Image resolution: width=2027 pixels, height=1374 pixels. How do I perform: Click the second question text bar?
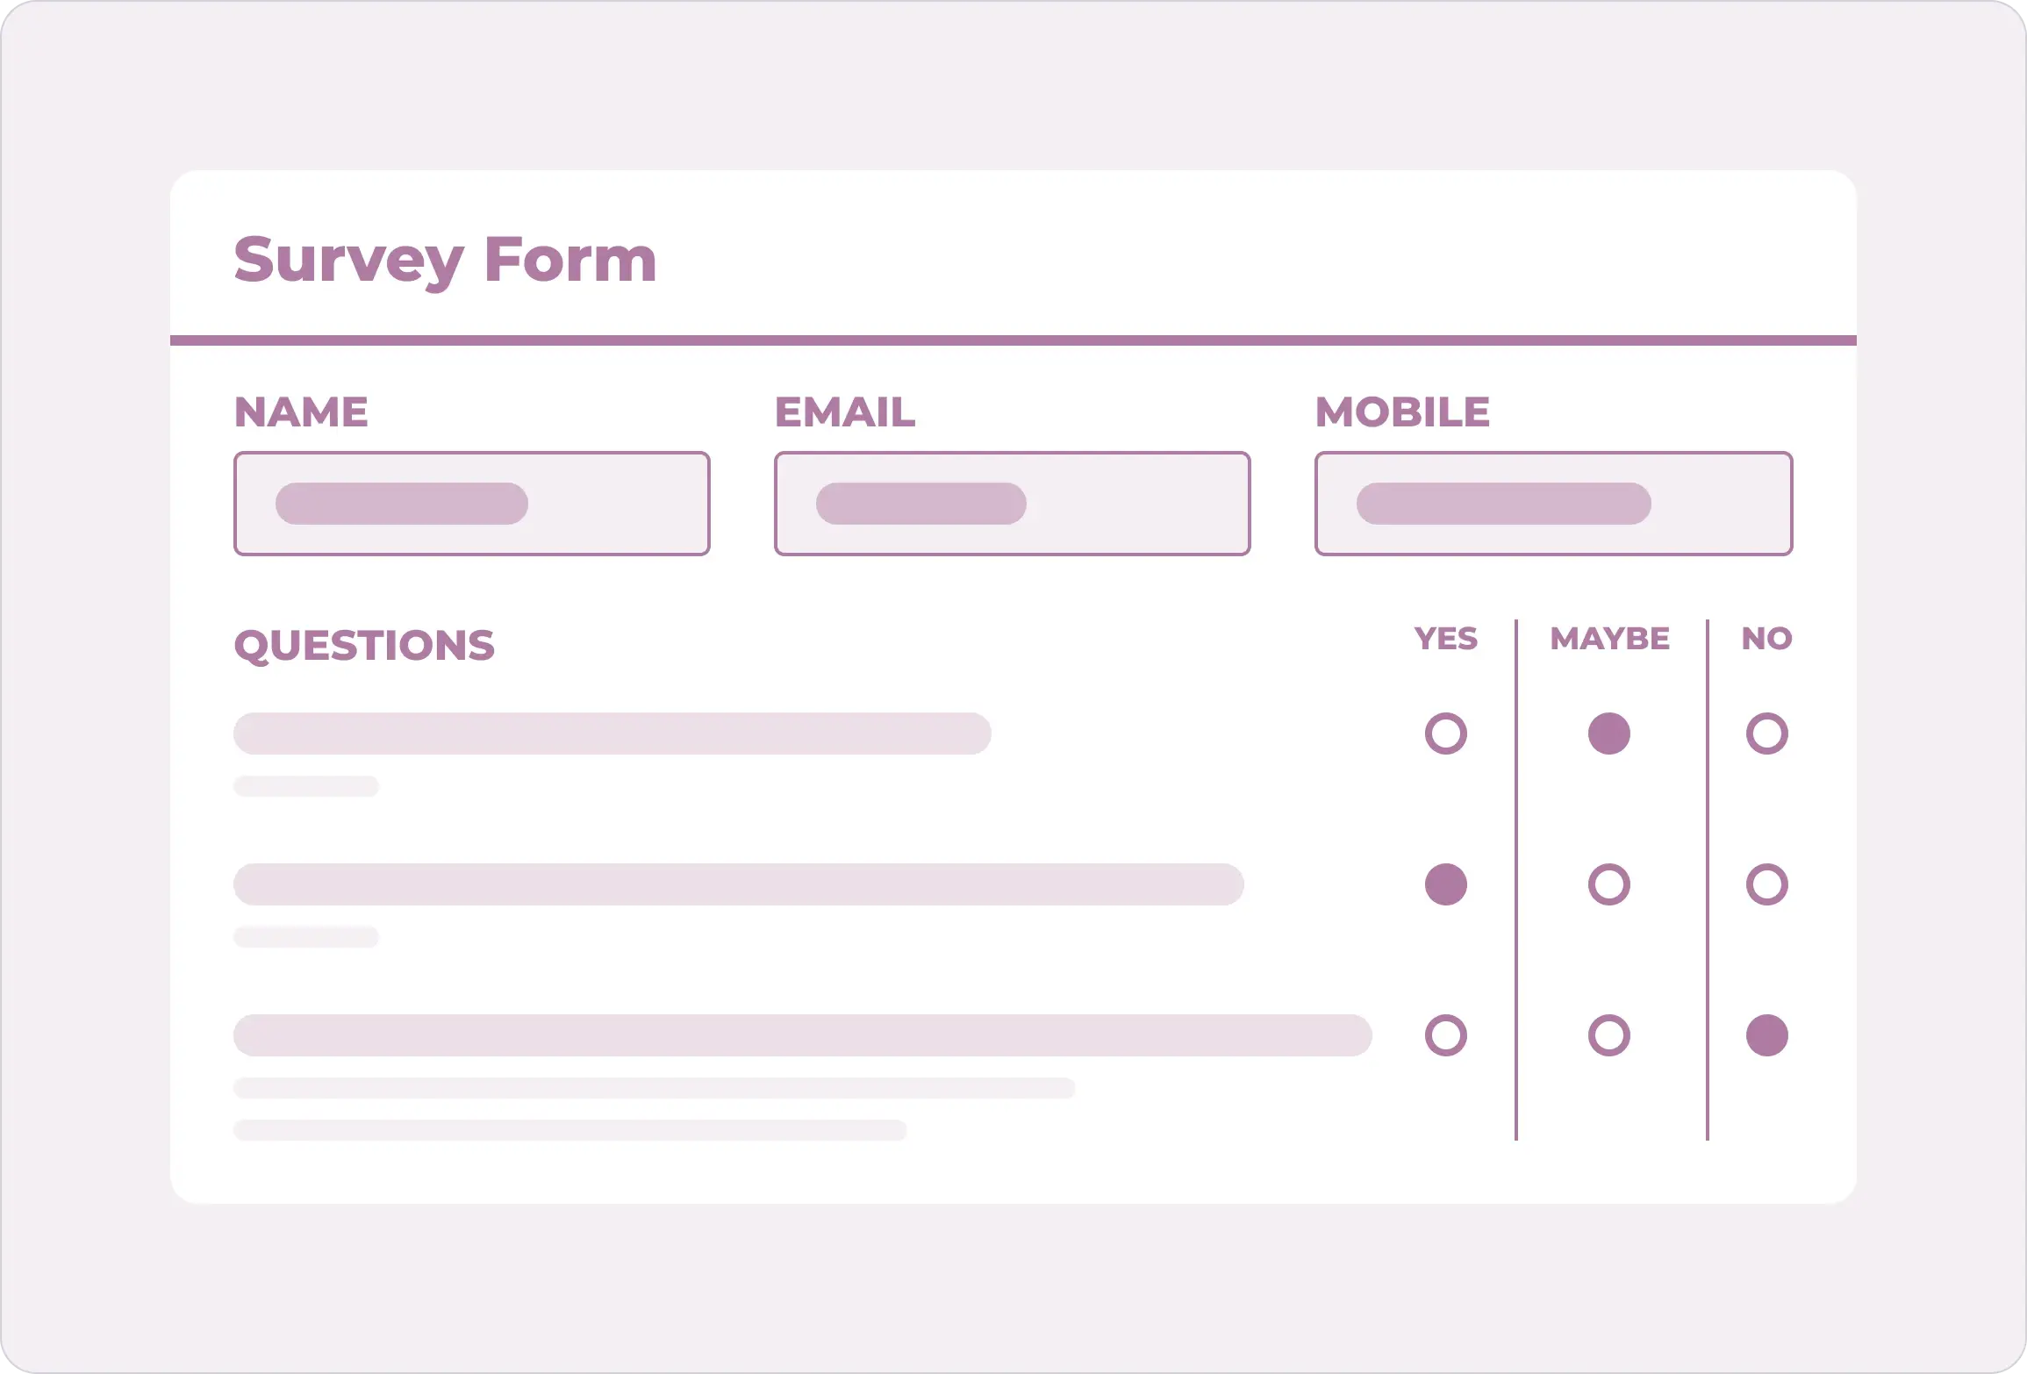tap(739, 884)
